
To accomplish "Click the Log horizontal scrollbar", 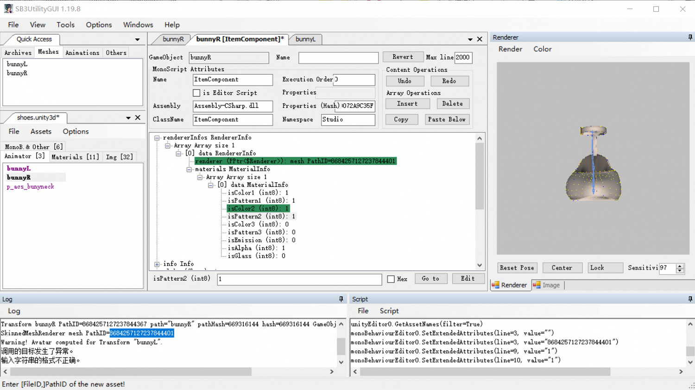I will click(131, 371).
